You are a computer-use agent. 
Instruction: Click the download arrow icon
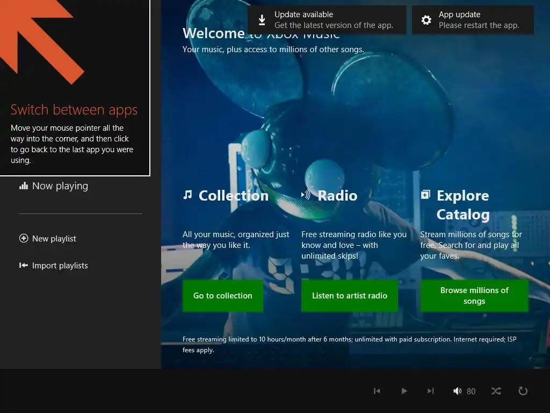coord(262,20)
